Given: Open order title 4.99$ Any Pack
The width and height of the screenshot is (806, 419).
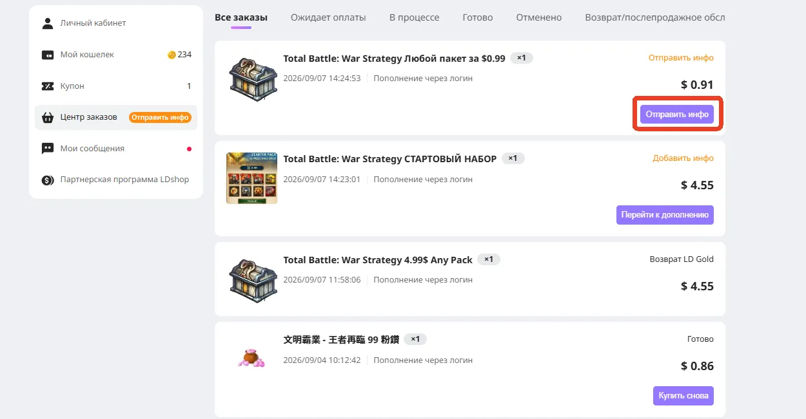Looking at the screenshot, I should click(377, 260).
